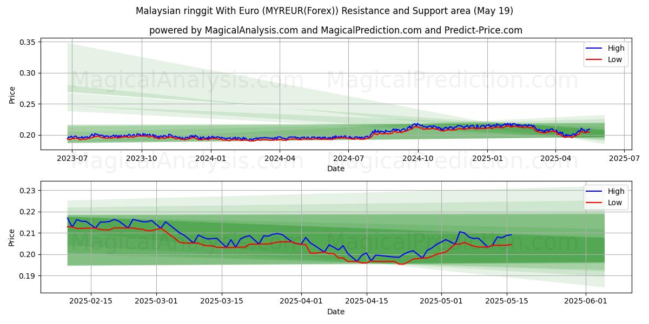Click the 2025-04-15 date tick

pos(367,301)
